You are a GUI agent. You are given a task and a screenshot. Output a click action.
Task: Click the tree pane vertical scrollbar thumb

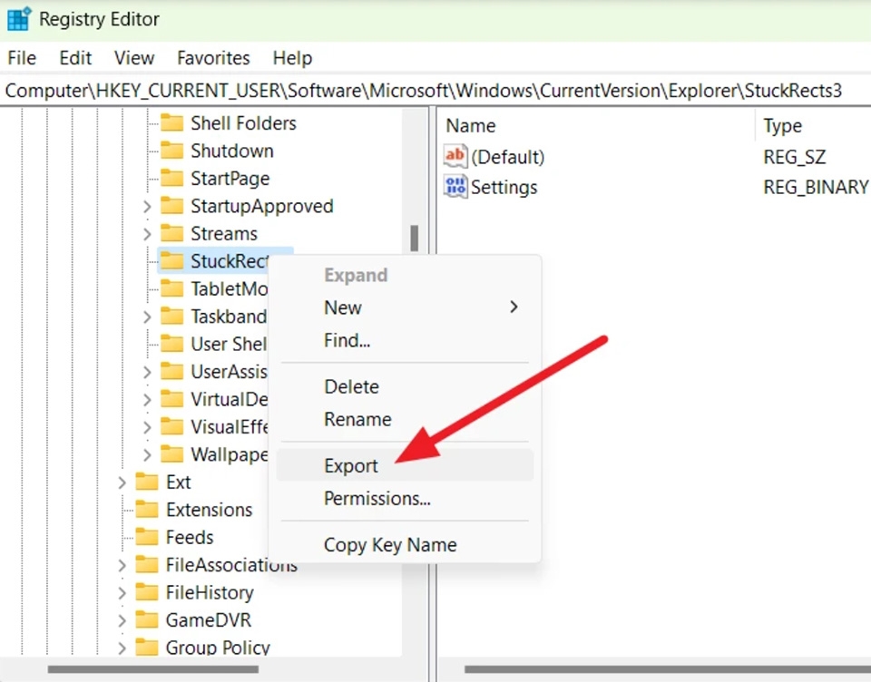(x=415, y=238)
